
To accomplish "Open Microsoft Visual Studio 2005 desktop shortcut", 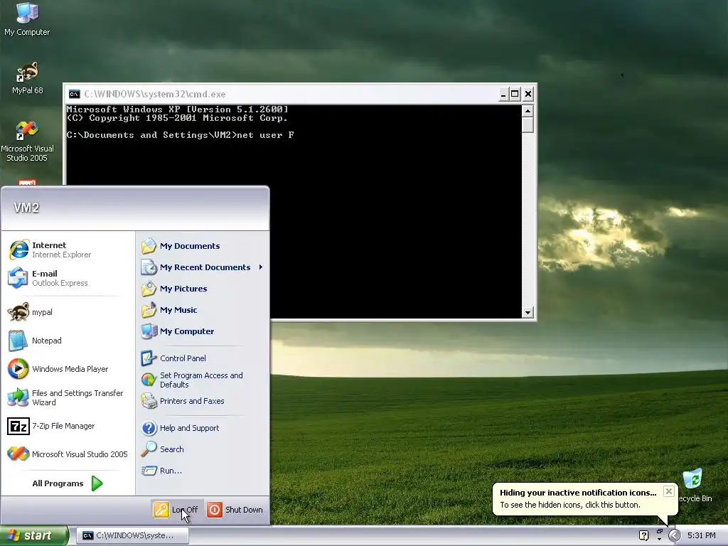I will point(27,141).
